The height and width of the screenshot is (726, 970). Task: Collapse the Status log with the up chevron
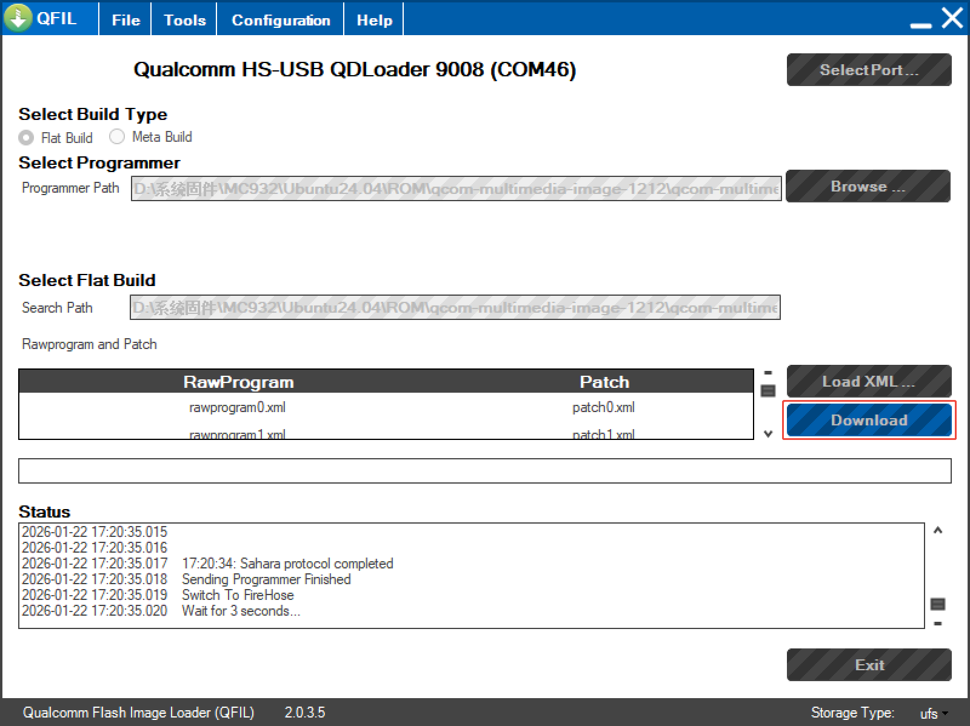(938, 531)
